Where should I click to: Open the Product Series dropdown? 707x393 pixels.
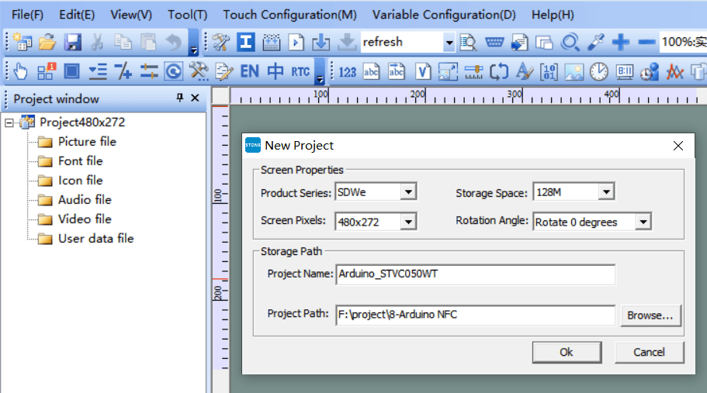tap(408, 192)
